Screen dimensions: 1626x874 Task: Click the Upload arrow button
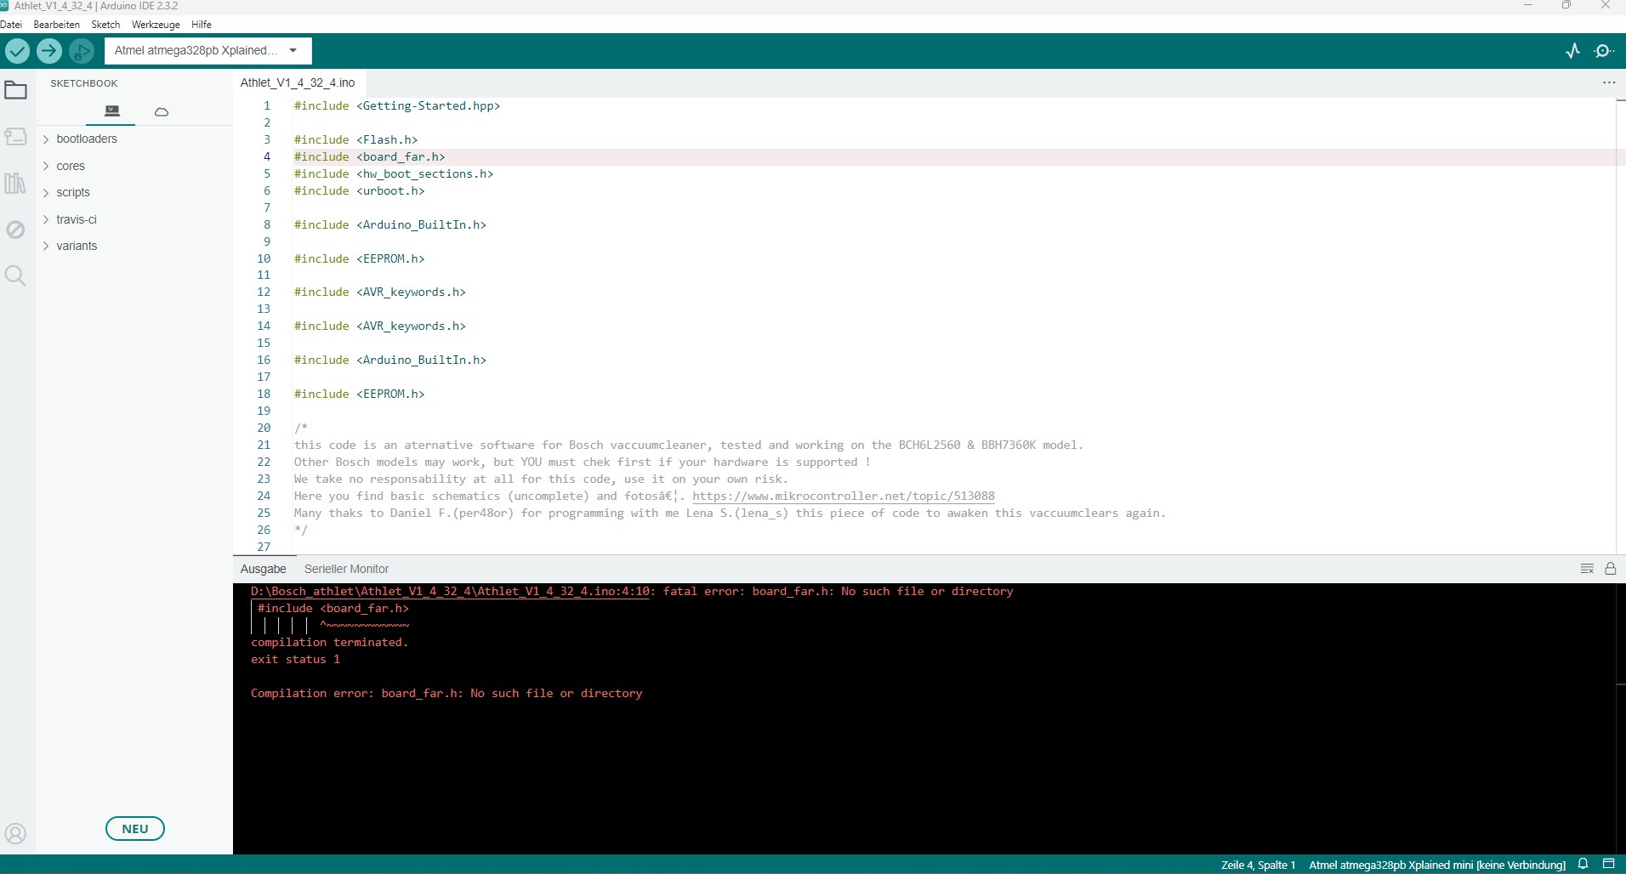tap(49, 51)
